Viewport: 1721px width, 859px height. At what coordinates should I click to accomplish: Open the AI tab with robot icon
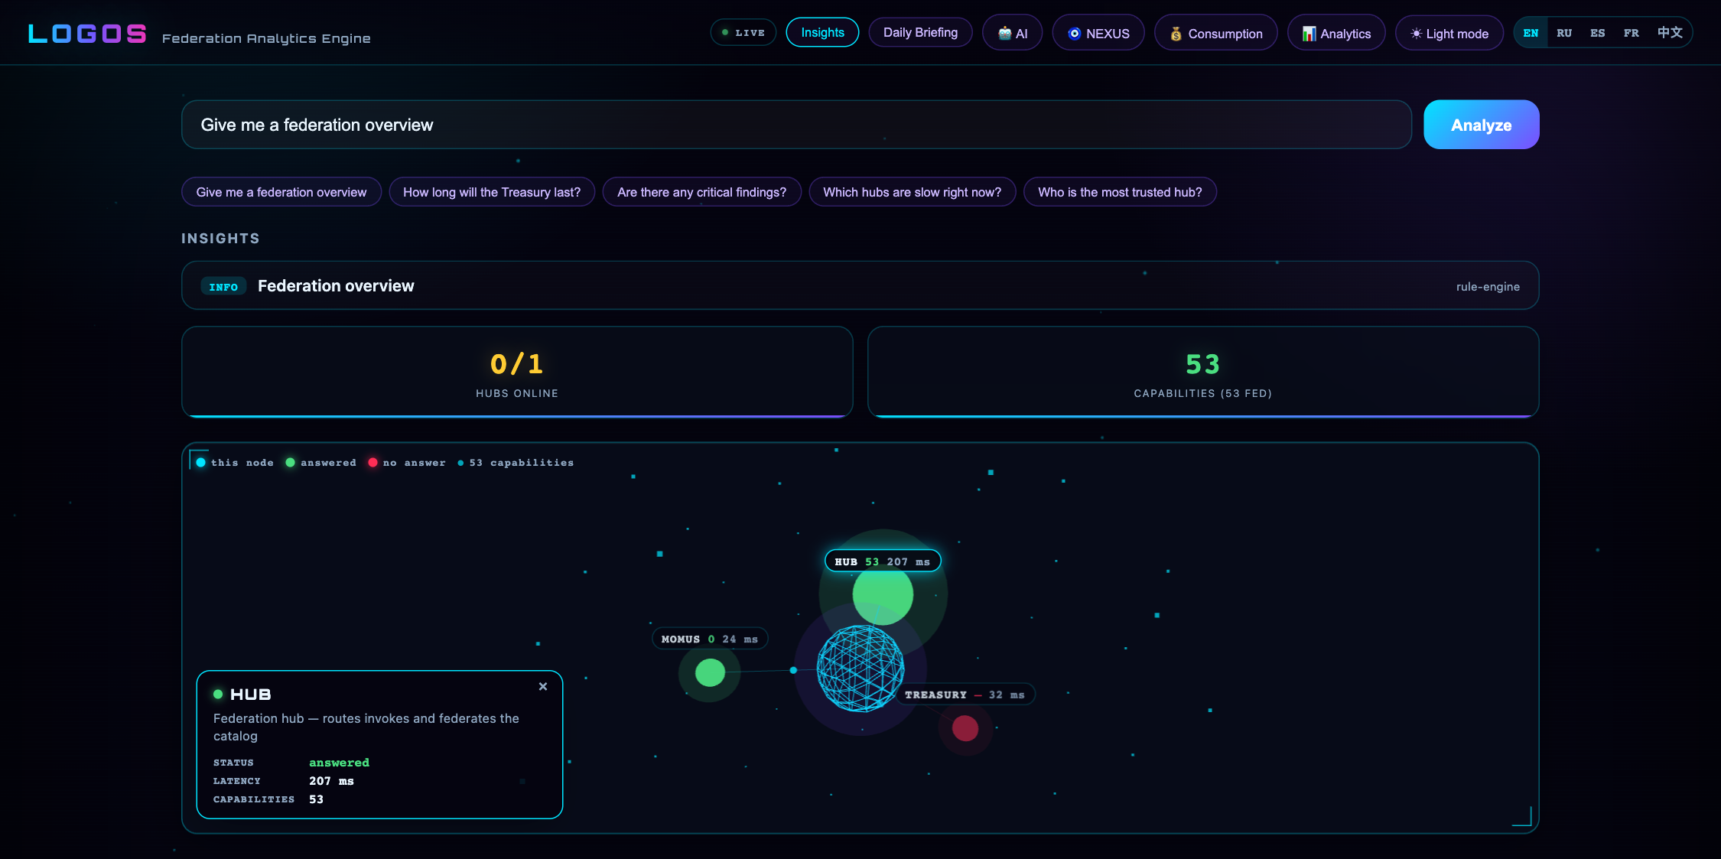[x=1012, y=34]
